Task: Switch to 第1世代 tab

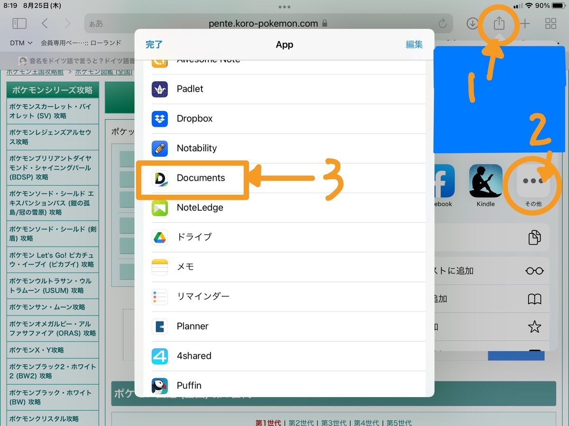Action: (268, 423)
